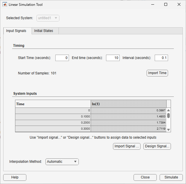Click the system inputs scrollbar thumb
The height and width of the screenshot is (184, 186).
[168, 115]
